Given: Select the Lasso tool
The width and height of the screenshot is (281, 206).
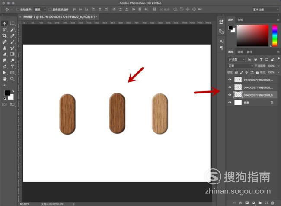Looking at the screenshot, I should (4, 29).
